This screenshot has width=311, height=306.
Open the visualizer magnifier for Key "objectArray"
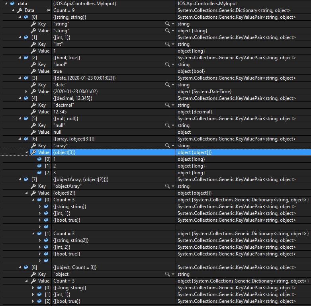pos(167,186)
